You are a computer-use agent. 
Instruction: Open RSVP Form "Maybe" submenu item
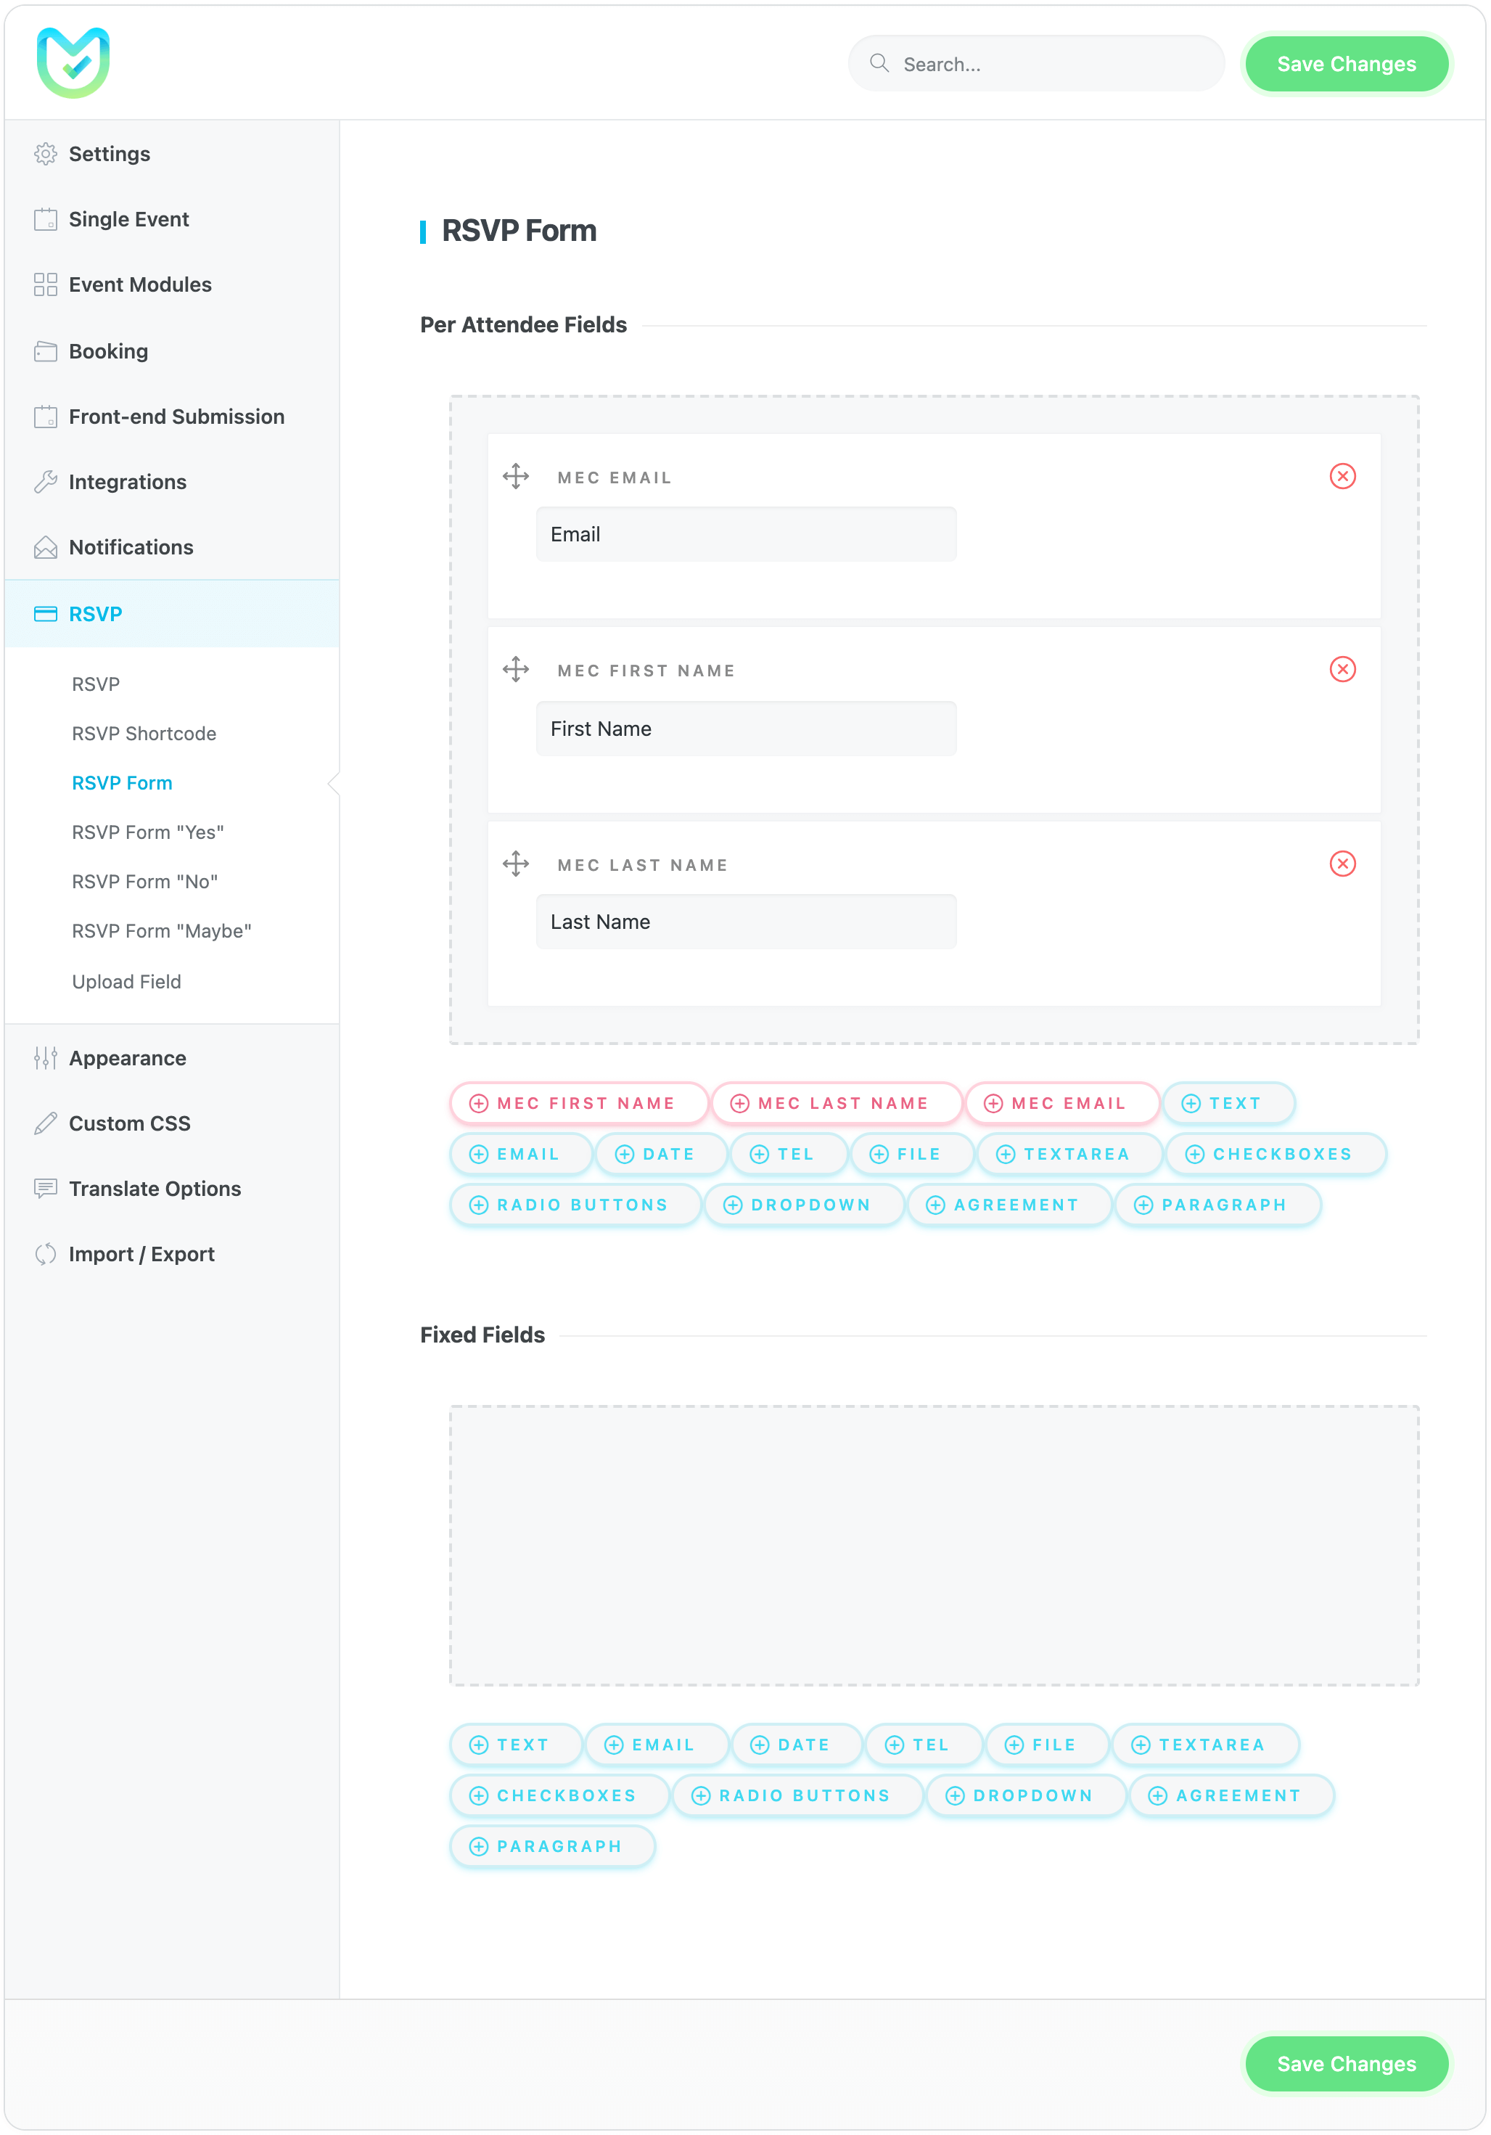(162, 931)
